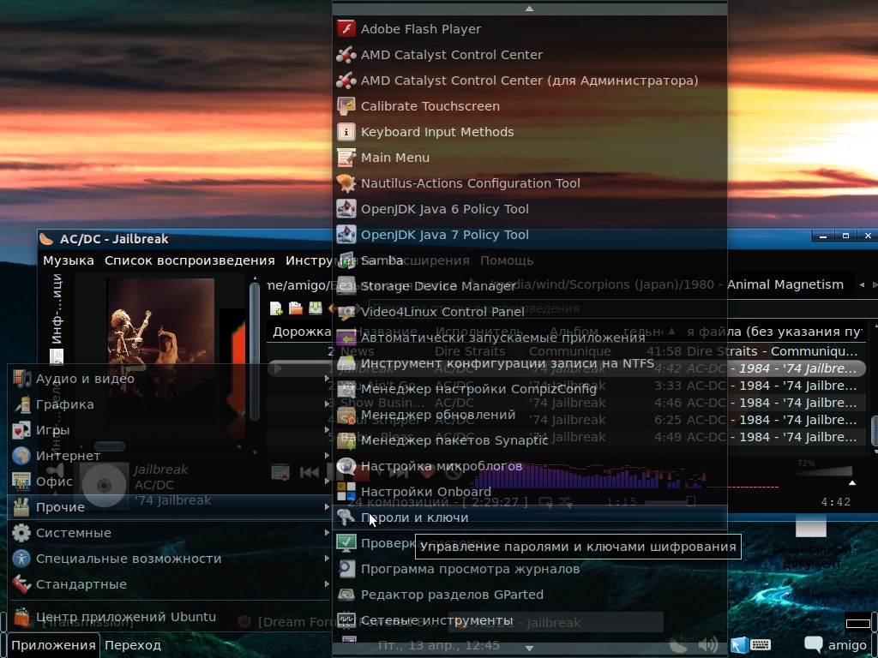Expand the Интернет category

pos(170,456)
